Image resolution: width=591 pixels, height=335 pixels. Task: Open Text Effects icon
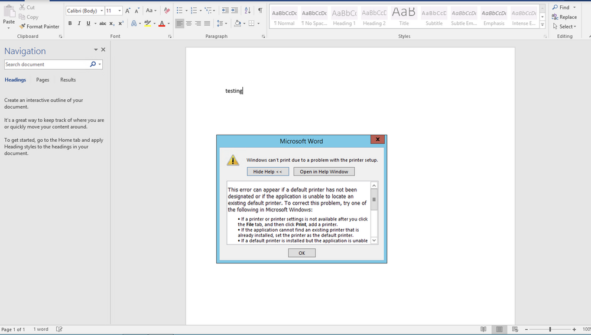[134, 24]
